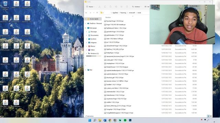Screen dimensions: 220x123
Task: Open taskbar Search magnifier
Action: pos(95,120)
